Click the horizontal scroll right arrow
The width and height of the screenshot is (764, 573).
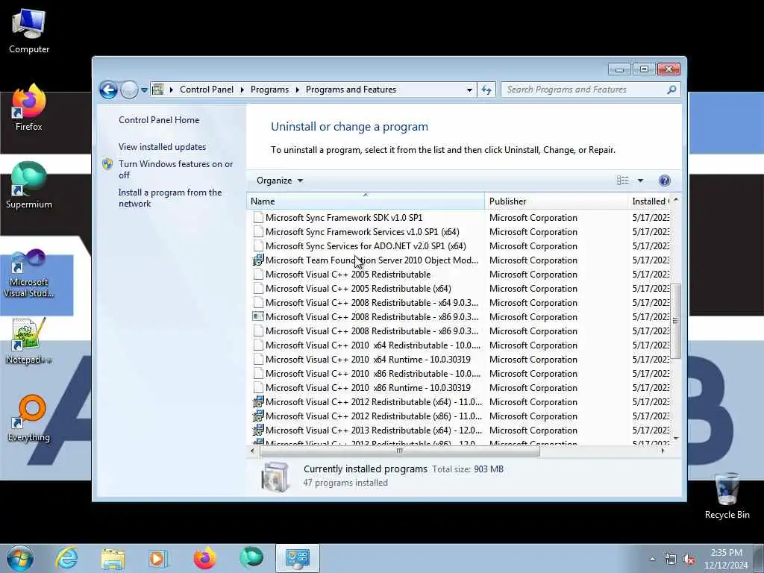(663, 451)
